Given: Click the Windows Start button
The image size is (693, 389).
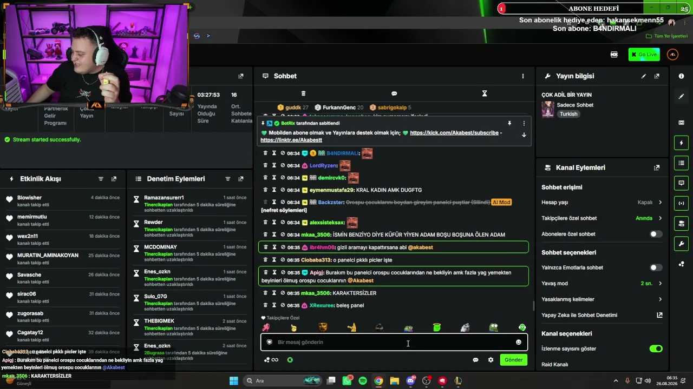Looking at the screenshot, I should tap(233, 381).
